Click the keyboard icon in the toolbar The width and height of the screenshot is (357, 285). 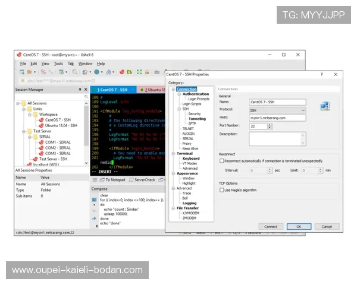coord(156,72)
